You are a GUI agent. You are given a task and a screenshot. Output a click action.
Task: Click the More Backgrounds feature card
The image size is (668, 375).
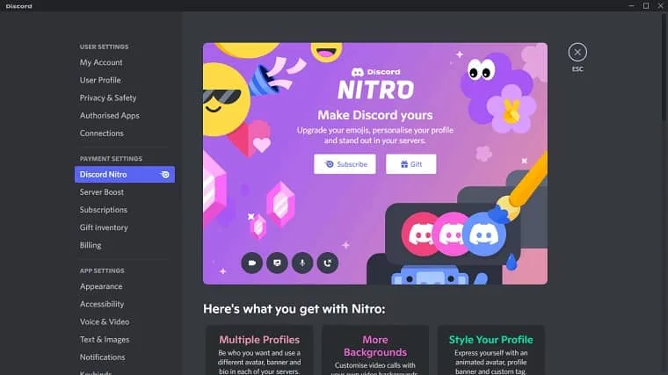pos(375,350)
